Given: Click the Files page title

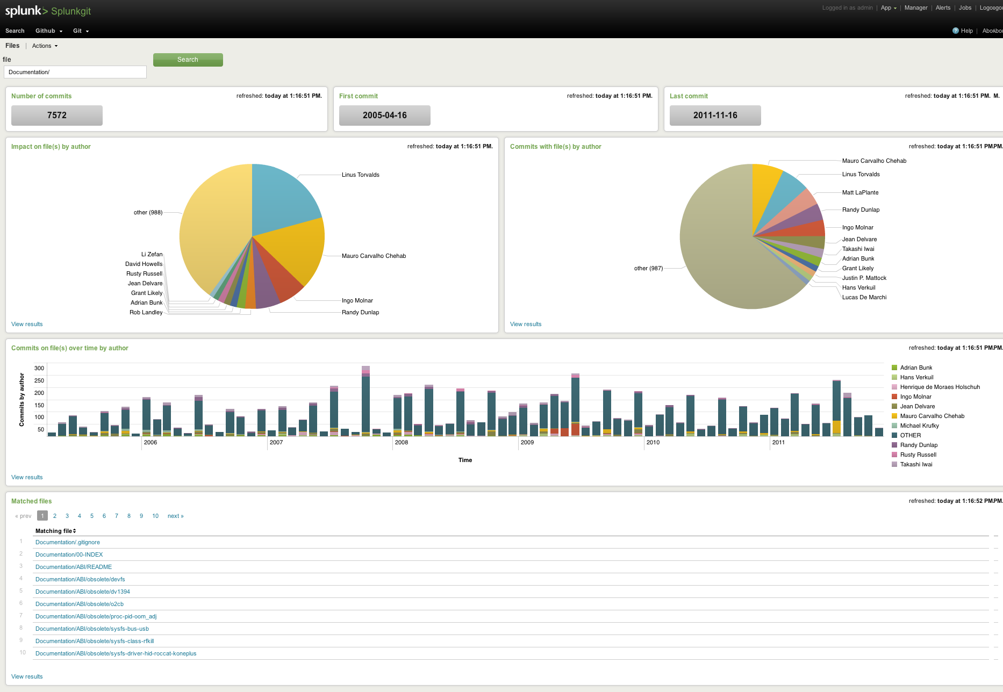Looking at the screenshot, I should pyautogui.click(x=12, y=46).
